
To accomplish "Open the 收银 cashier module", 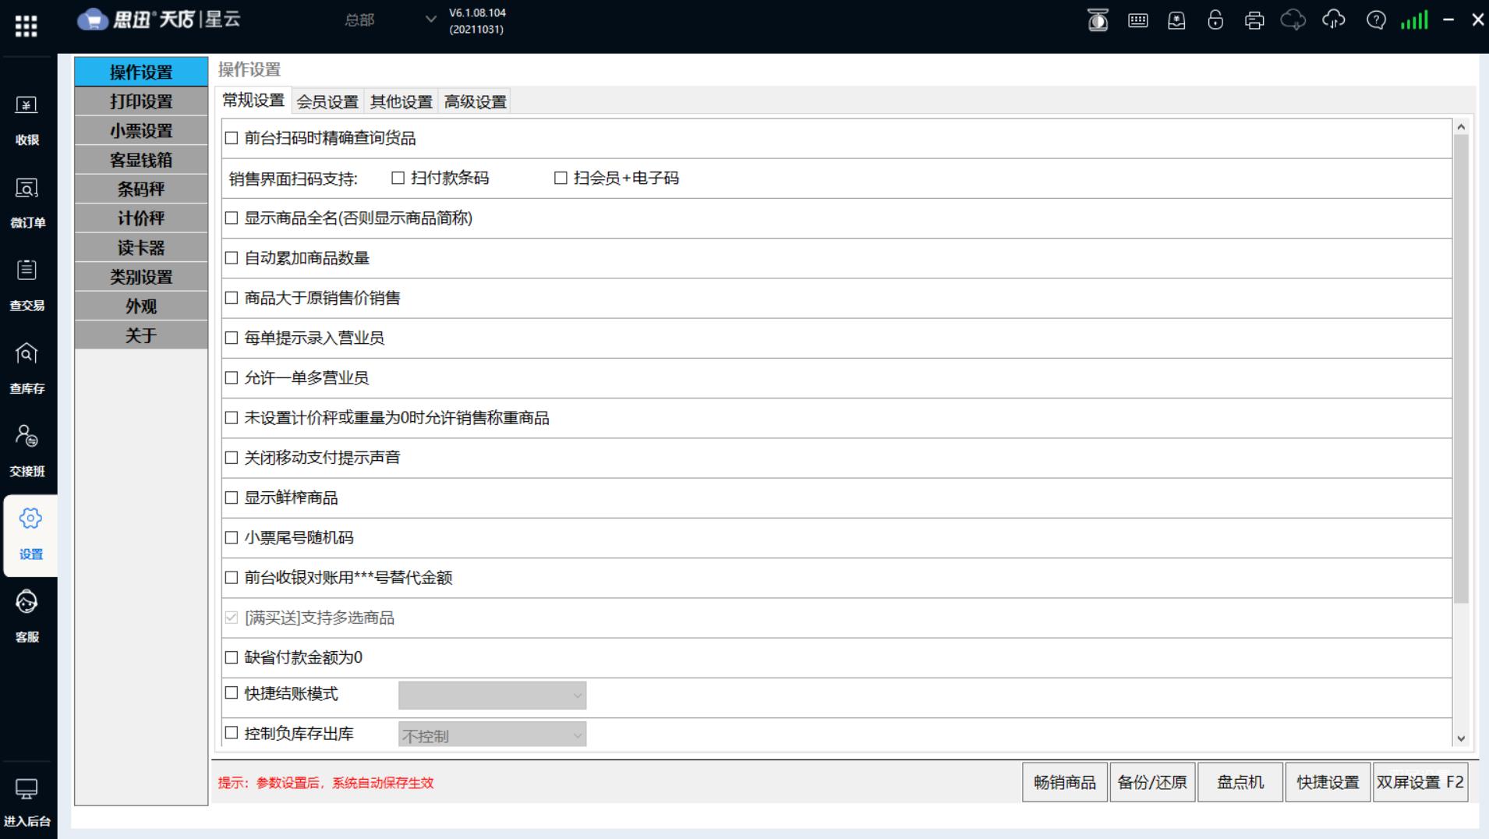I will 27,120.
